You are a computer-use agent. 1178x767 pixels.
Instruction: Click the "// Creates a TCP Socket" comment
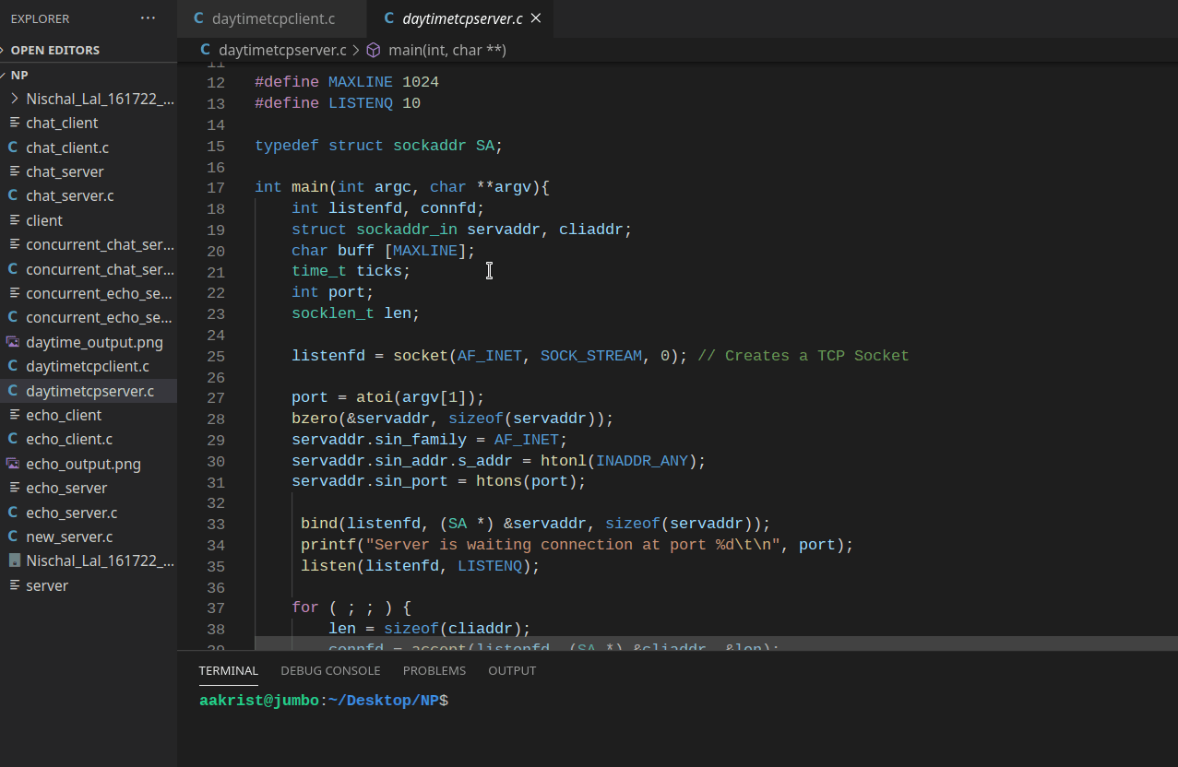(x=803, y=356)
